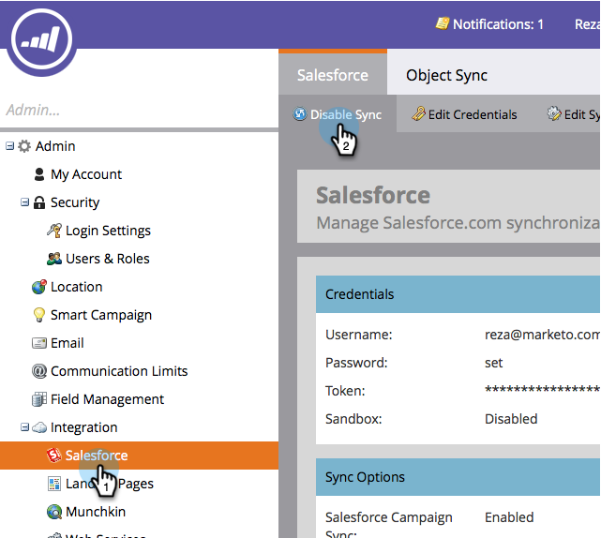The image size is (601, 538).
Task: Select Communication Limits in the Admin tree
Action: [x=119, y=371]
